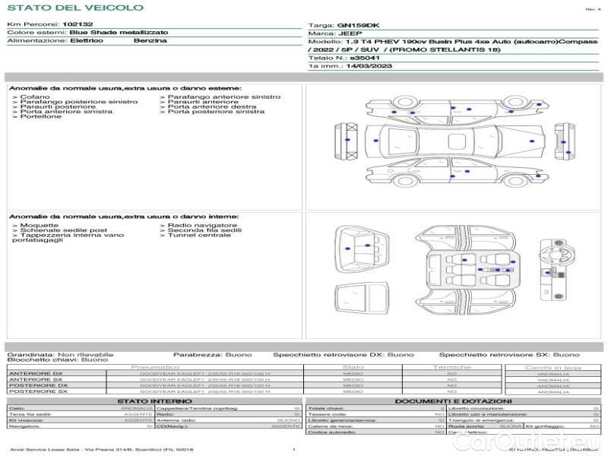The height and width of the screenshot is (456, 608).
Task: Click the STATO DEL VEICOLO title
Action: 74,8
